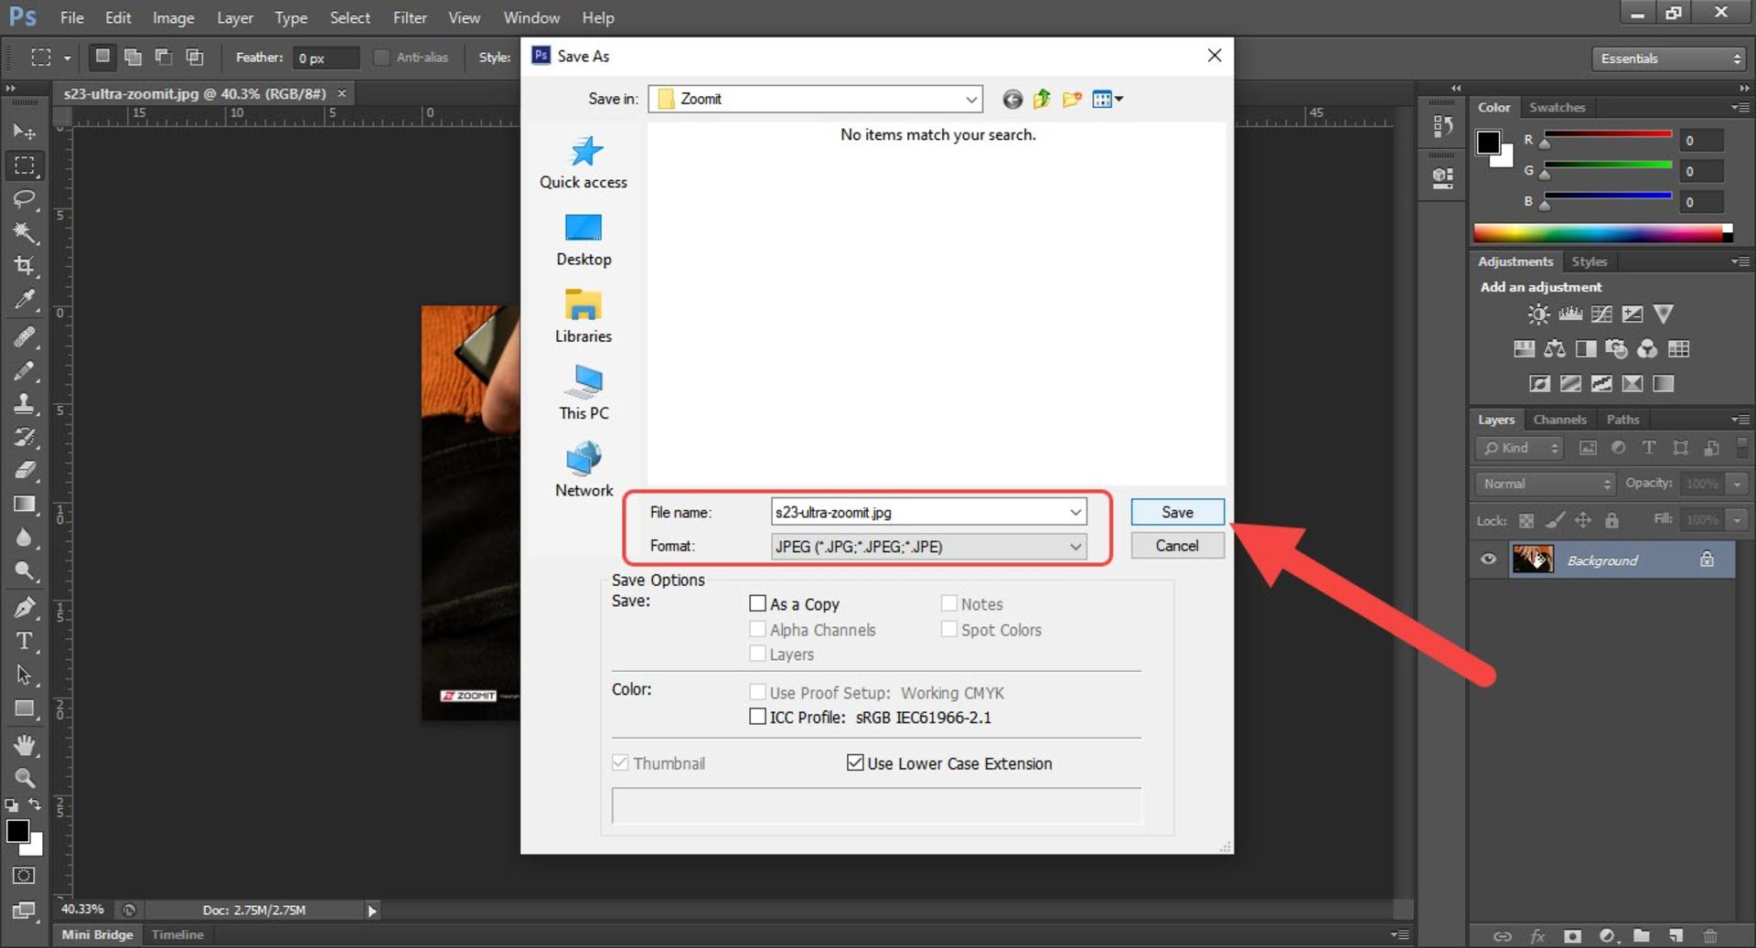1756x948 pixels.
Task: Click the create new folder icon
Action: 1072,99
